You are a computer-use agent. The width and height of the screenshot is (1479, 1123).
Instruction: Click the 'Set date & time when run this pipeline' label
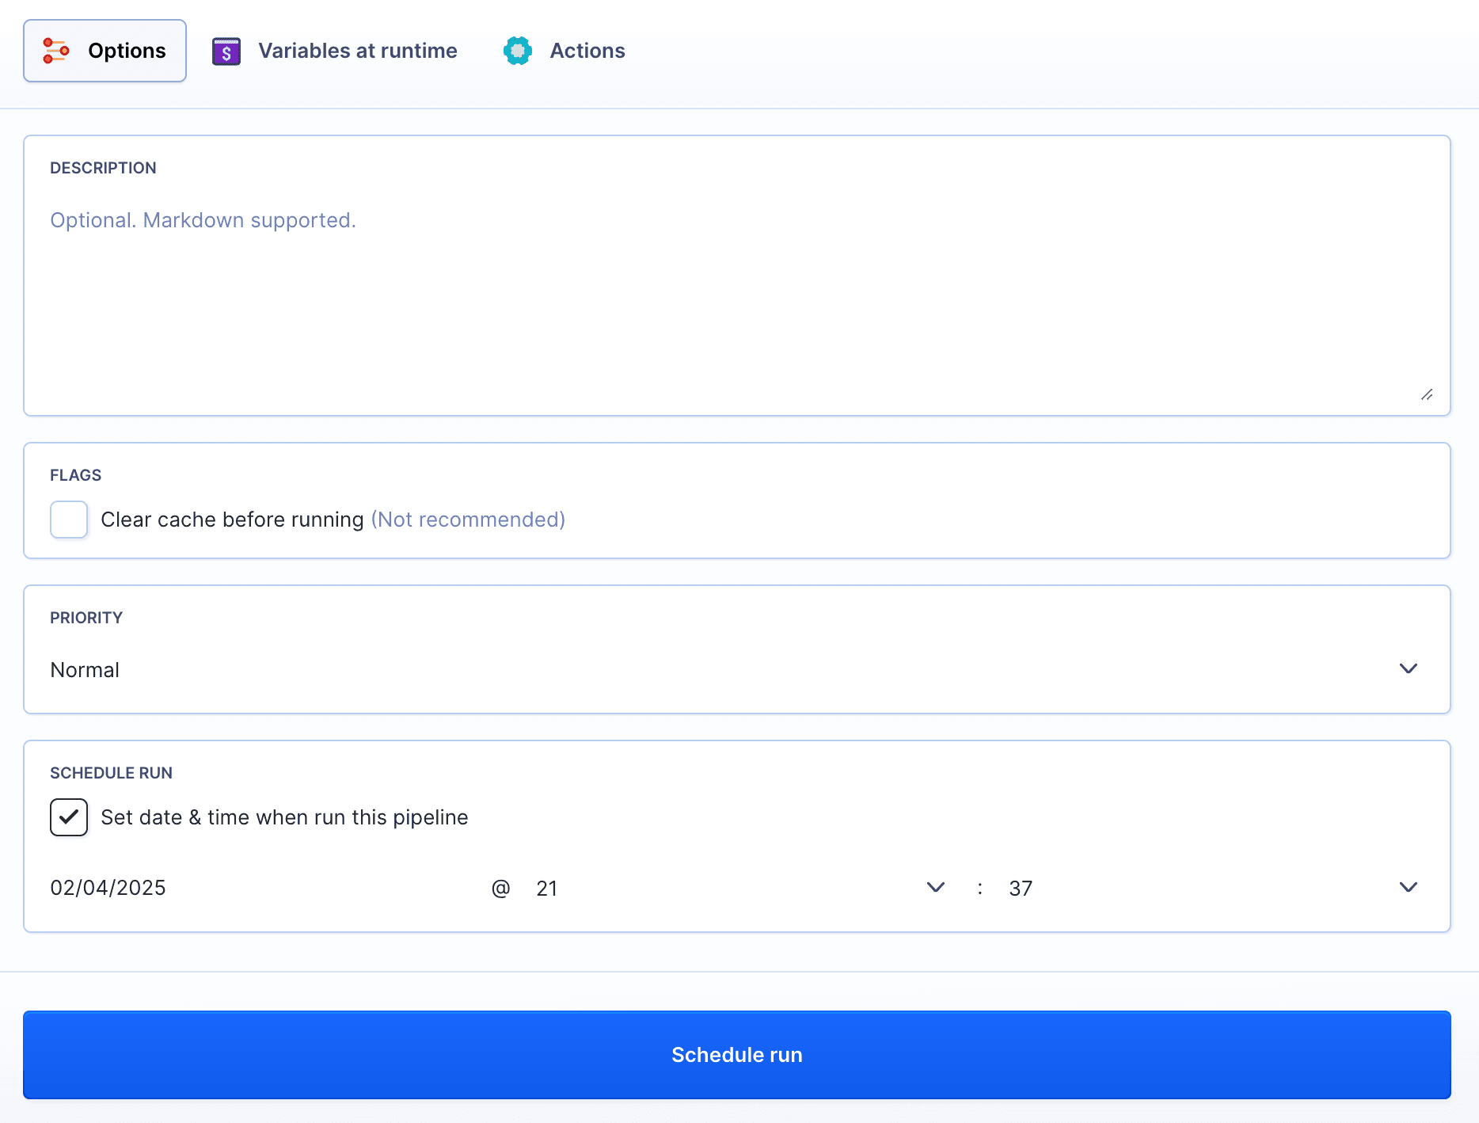tap(284, 817)
